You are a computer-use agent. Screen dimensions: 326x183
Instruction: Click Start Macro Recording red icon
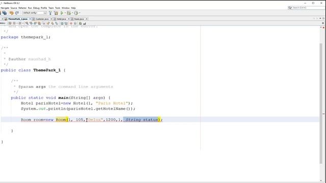[x=71, y=23]
